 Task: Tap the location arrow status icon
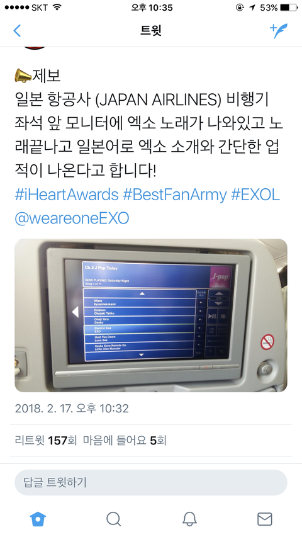click(x=252, y=8)
